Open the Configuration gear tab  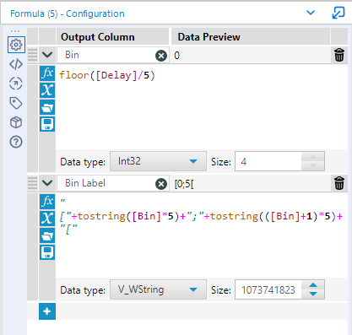pos(16,45)
